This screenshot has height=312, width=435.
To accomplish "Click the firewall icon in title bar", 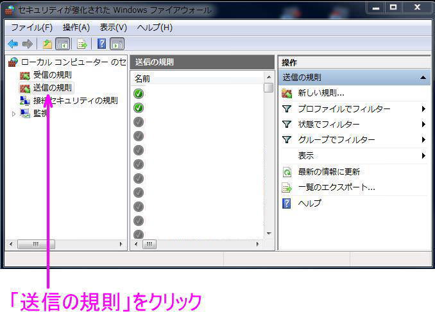I will point(10,10).
